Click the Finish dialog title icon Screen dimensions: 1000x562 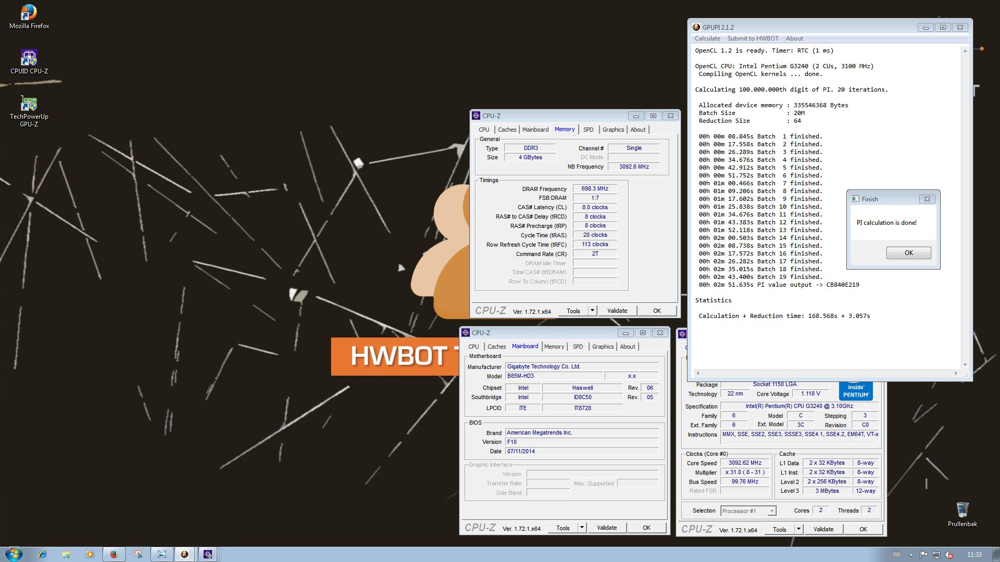pyautogui.click(x=855, y=199)
